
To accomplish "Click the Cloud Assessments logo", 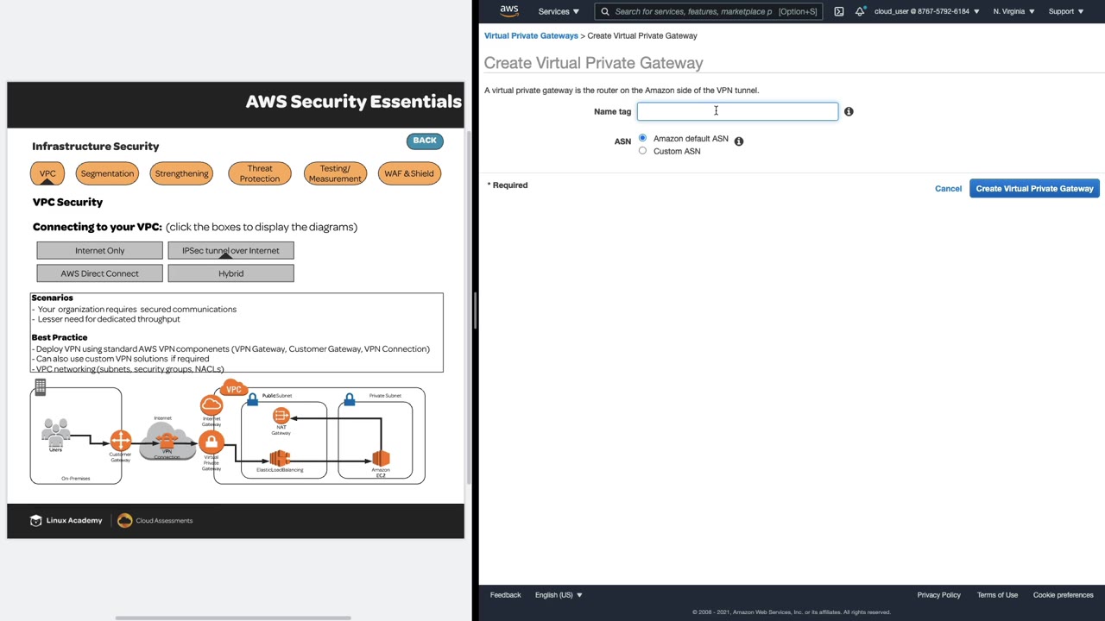I will 155,520.
